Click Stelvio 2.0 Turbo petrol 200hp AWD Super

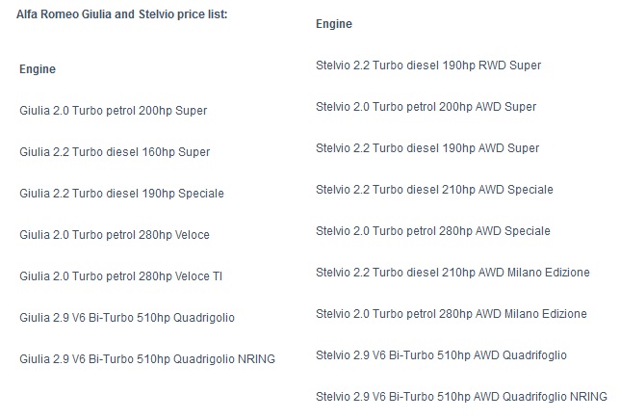click(x=426, y=107)
